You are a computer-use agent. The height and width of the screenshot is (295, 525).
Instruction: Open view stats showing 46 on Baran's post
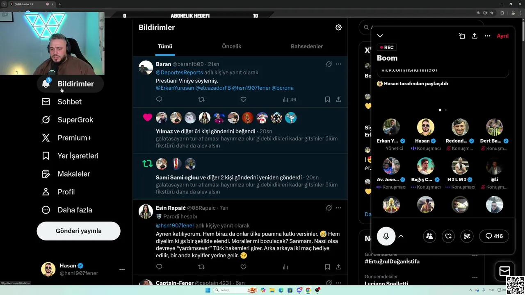tap(289, 99)
